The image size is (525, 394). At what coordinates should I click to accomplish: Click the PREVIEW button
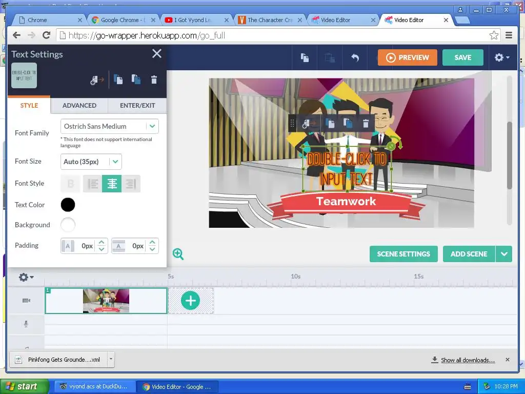pyautogui.click(x=408, y=57)
